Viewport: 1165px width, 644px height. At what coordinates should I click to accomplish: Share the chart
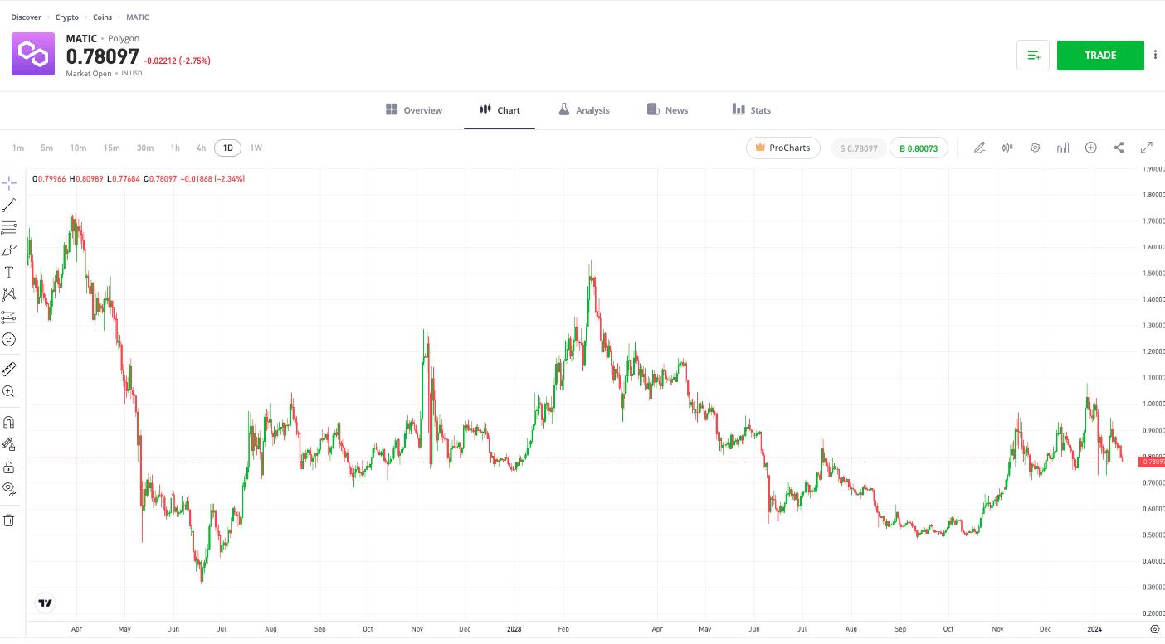click(1119, 148)
